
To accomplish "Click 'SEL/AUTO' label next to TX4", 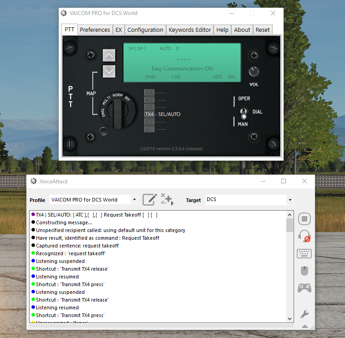I will (169, 114).
